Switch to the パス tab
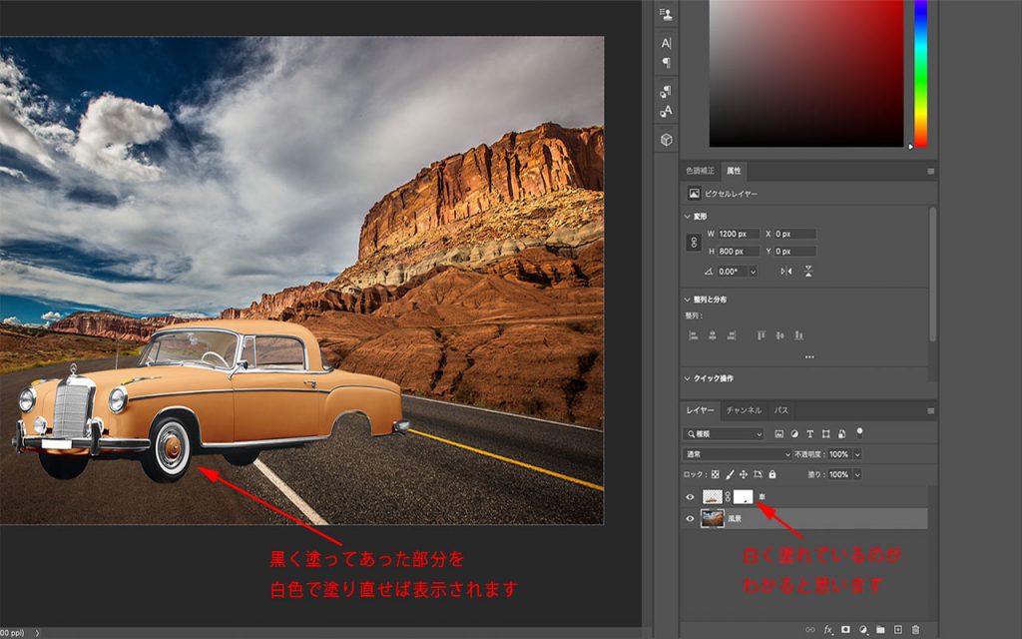The height and width of the screenshot is (639, 1022). click(x=780, y=410)
